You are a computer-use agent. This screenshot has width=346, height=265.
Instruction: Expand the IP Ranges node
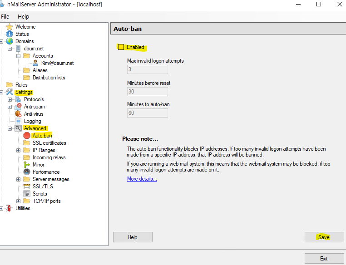[18, 150]
